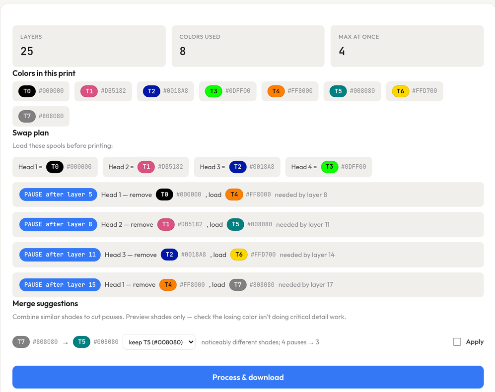Click the T3 green badge in Colors in this print
The width and height of the screenshot is (495, 392).
pyautogui.click(x=213, y=91)
